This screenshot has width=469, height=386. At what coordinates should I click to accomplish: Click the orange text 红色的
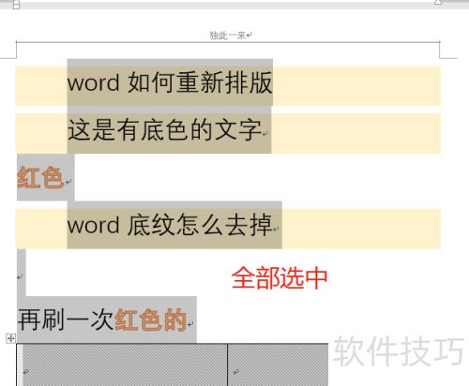[x=151, y=319]
